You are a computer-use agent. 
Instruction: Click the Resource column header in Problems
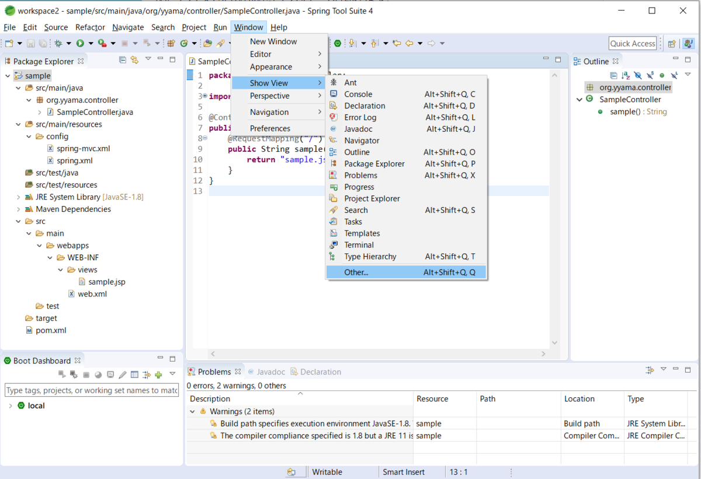[445, 399]
